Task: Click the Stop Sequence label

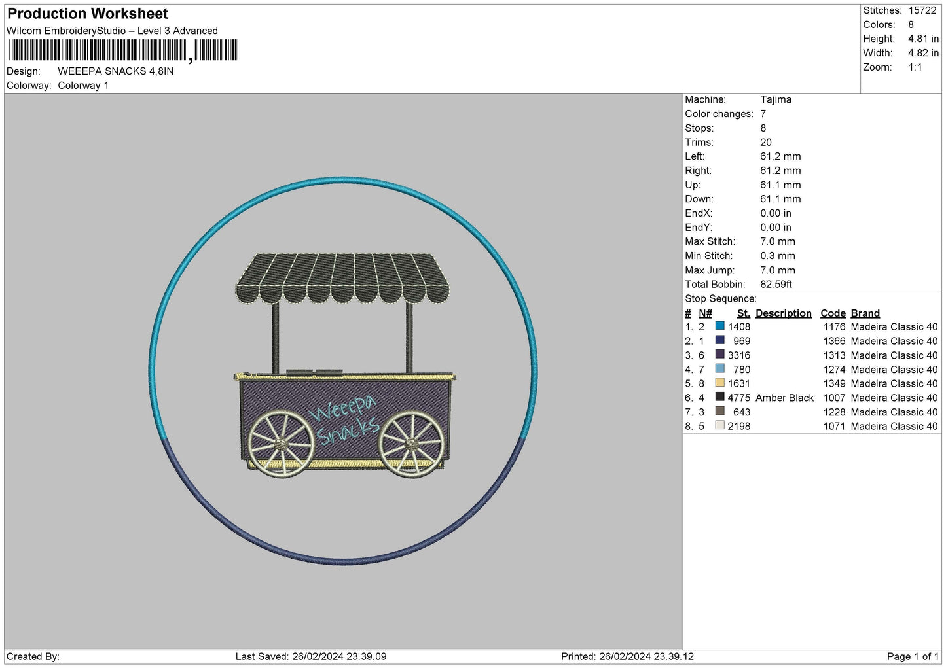Action: [x=721, y=298]
